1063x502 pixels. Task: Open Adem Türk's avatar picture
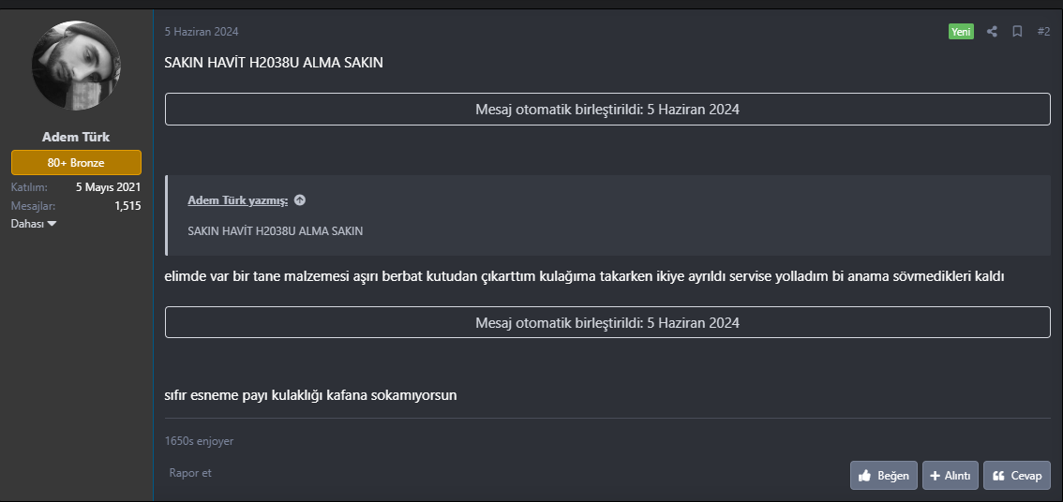(76, 65)
